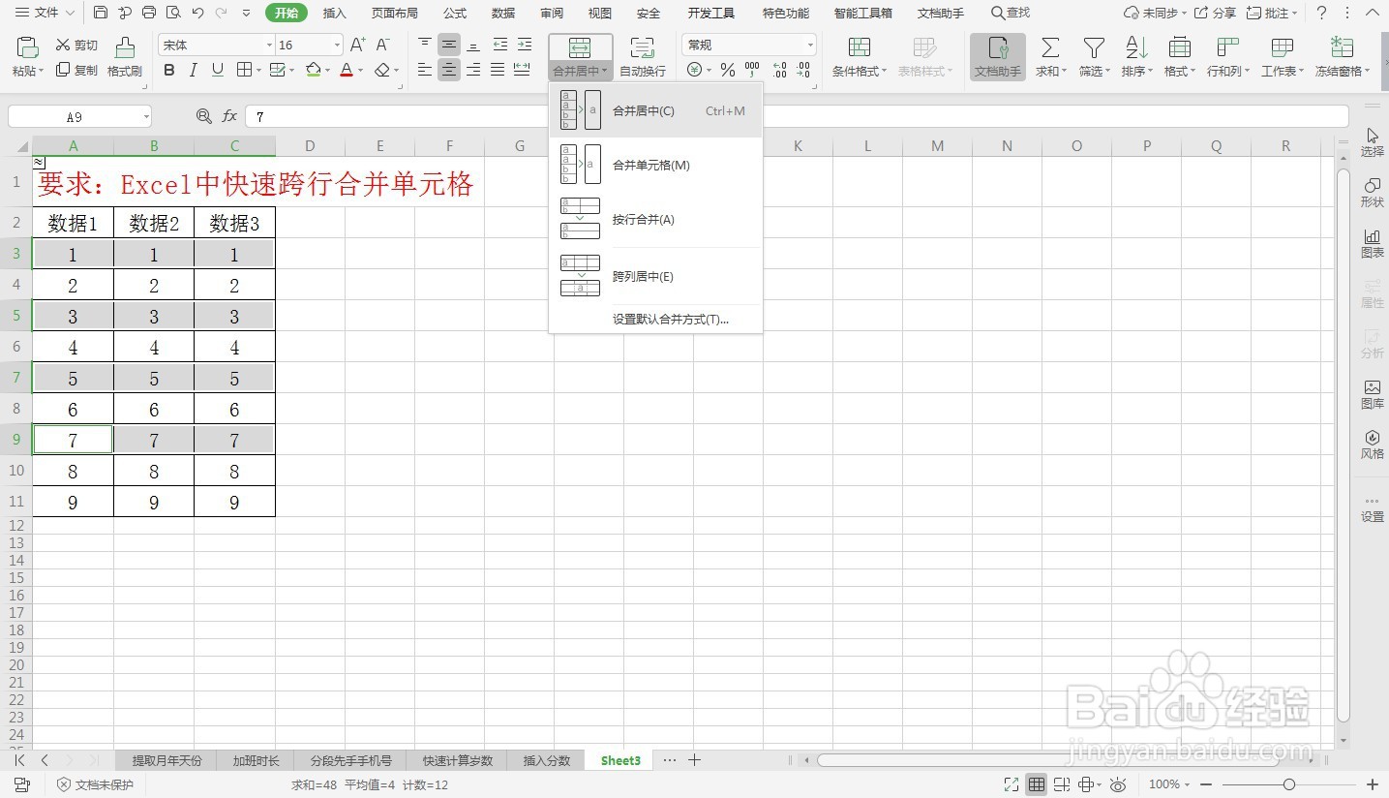
Task: Apply thousands separator format
Action: pyautogui.click(x=752, y=70)
